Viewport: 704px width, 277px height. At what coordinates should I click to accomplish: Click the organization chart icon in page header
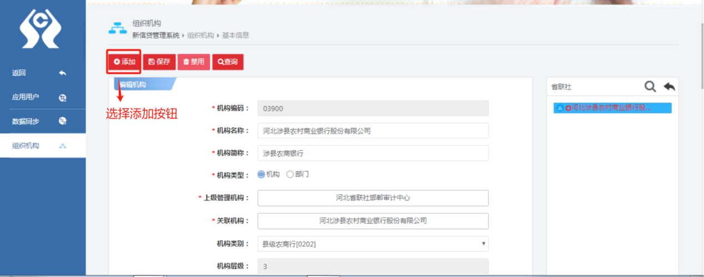tap(117, 29)
